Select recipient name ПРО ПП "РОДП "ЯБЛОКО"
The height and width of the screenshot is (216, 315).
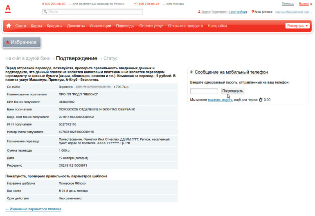[x=79, y=94]
